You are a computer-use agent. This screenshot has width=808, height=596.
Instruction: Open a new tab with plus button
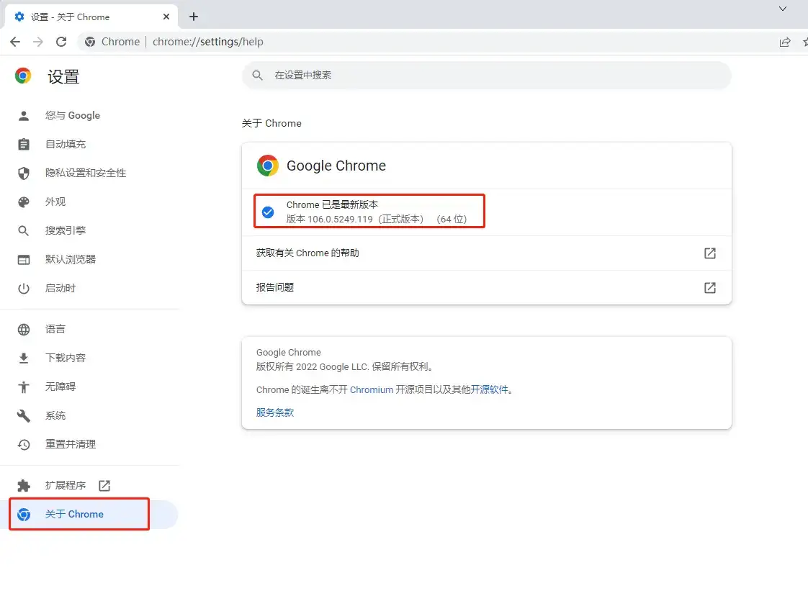pos(193,17)
